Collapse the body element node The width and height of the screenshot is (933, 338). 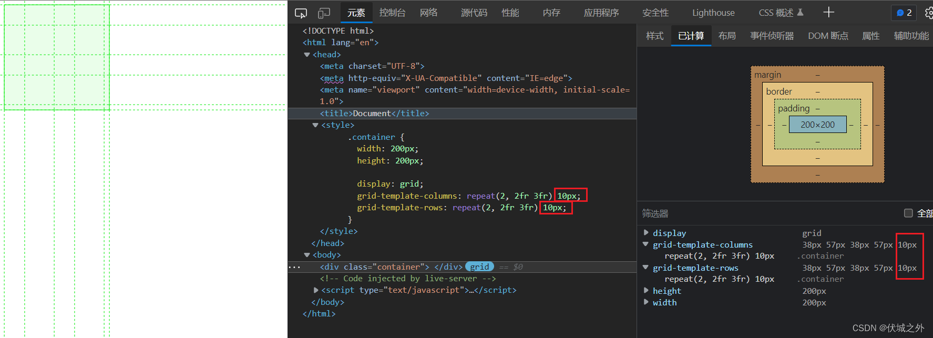(x=306, y=255)
